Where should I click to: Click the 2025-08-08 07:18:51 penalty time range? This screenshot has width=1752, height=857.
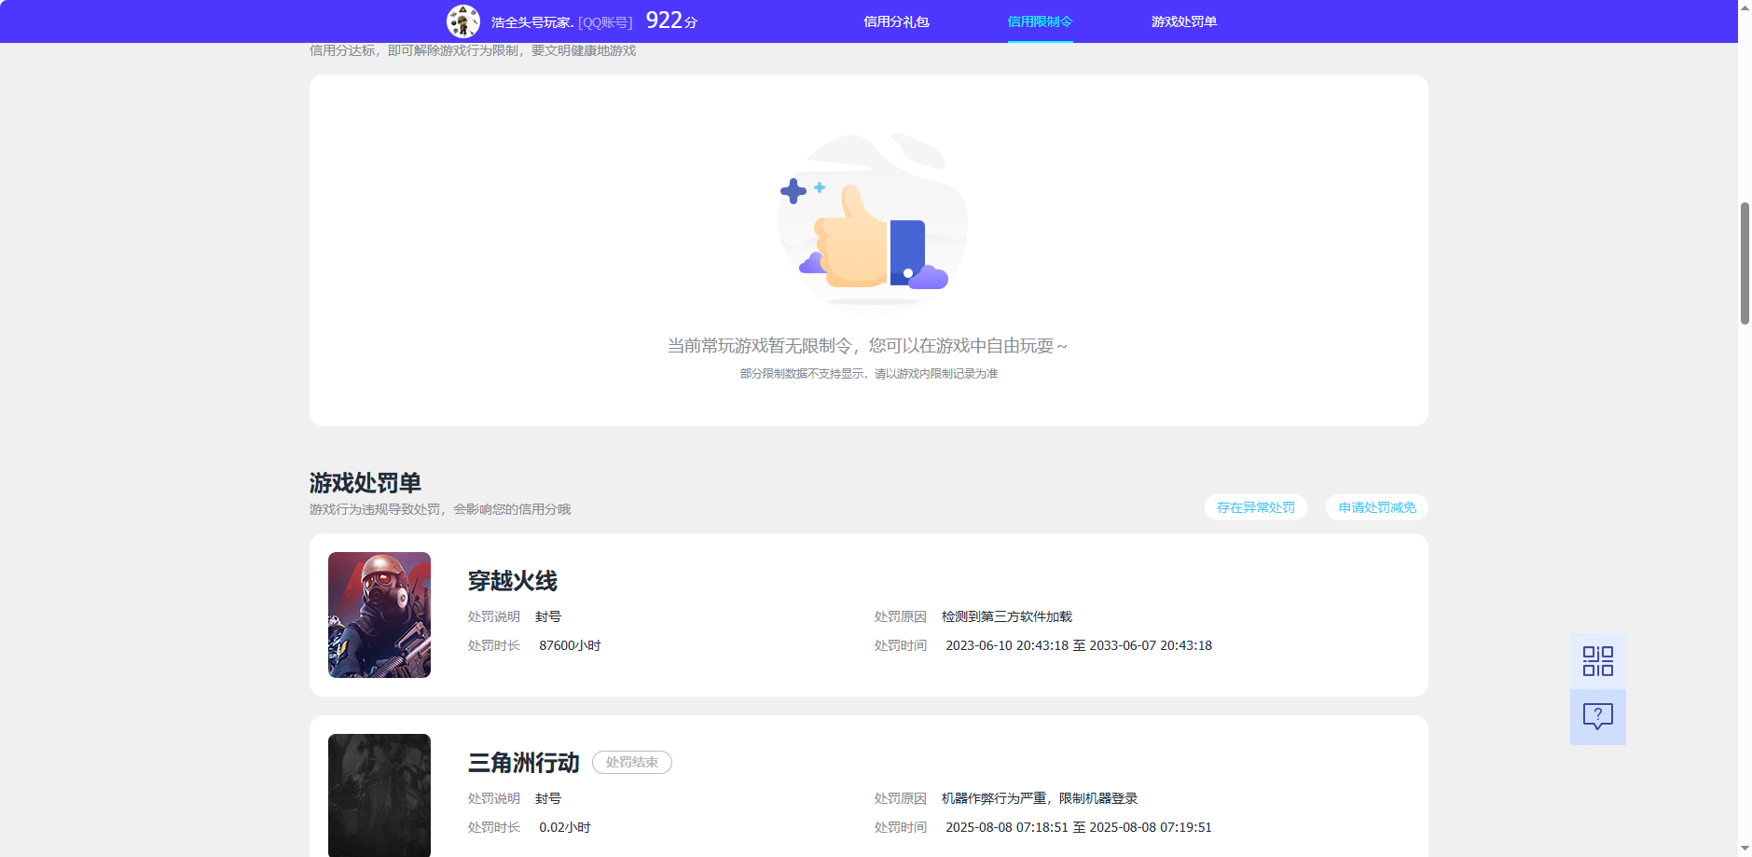1079,827
